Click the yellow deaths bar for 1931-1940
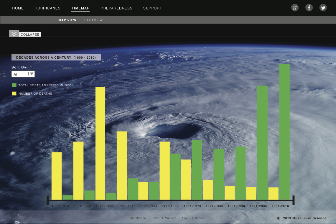This screenshot has height=224, width=336. pos(122,165)
